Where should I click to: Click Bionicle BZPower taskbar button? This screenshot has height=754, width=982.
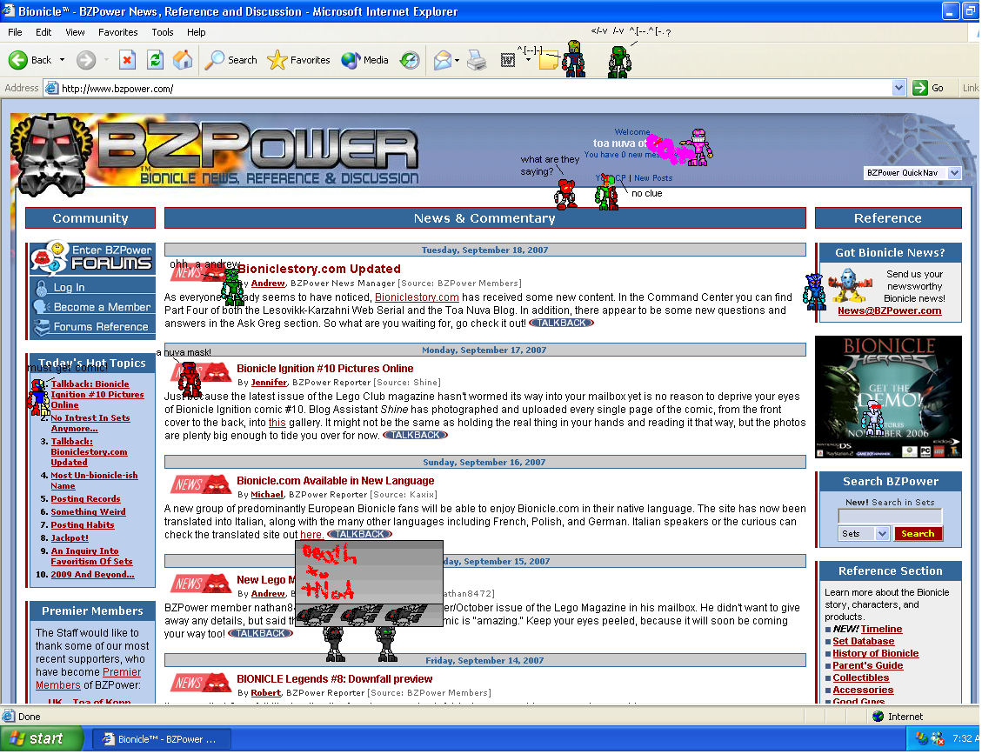162,739
